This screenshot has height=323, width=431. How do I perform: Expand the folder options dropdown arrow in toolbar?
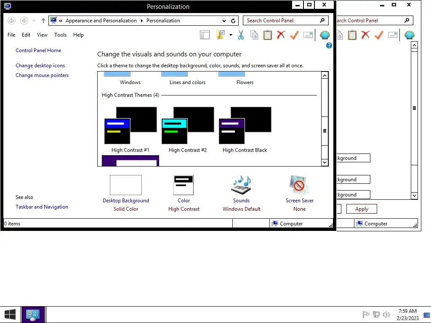click(x=231, y=35)
